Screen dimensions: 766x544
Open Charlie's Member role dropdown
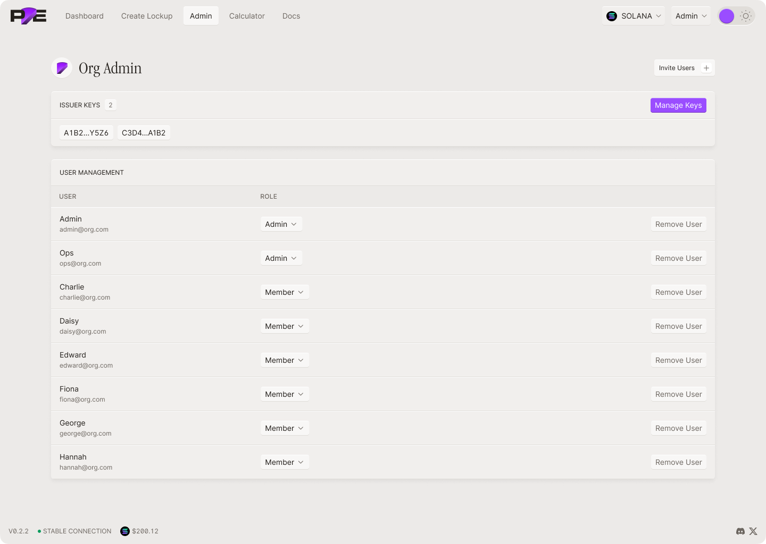pyautogui.click(x=284, y=292)
